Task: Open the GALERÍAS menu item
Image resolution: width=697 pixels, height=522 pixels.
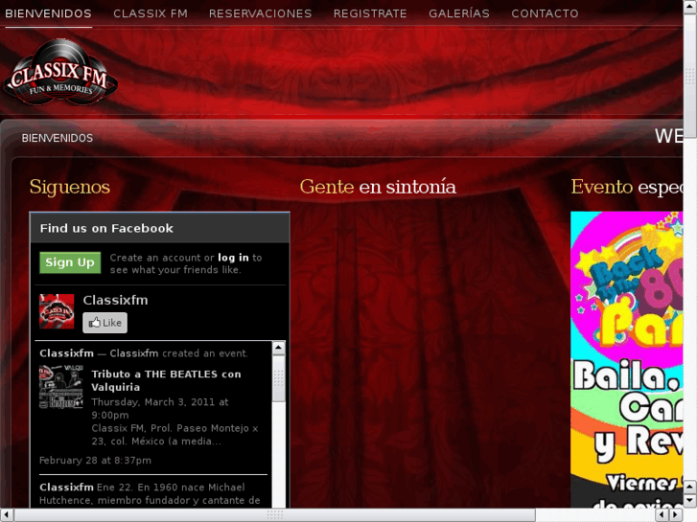Action: coord(458,13)
